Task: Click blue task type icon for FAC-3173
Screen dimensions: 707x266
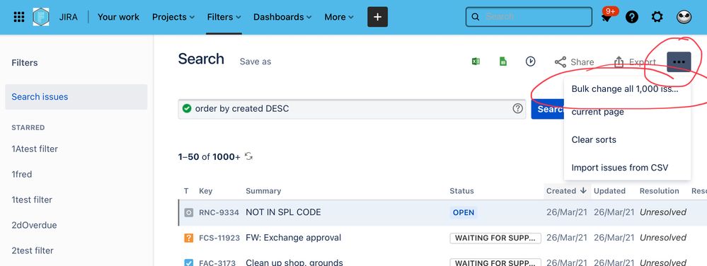Action: coord(189,262)
